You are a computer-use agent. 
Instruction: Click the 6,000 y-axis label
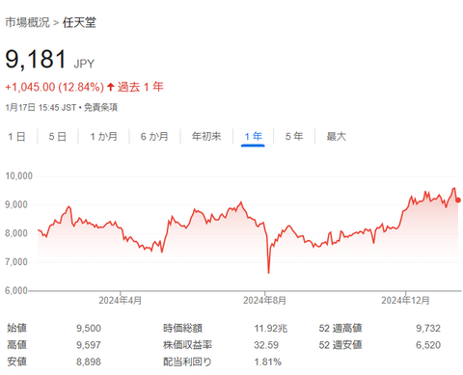click(x=16, y=290)
